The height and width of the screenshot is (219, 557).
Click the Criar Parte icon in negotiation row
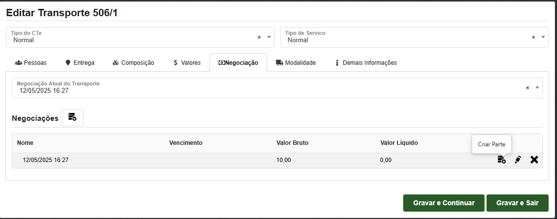[501, 160]
